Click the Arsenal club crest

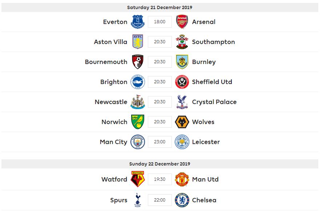pos(182,22)
